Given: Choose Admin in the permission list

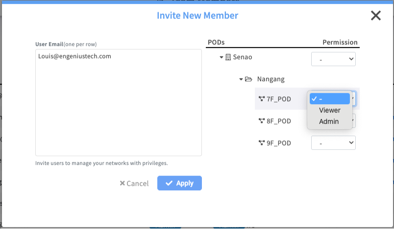Looking at the screenshot, I should point(329,121).
